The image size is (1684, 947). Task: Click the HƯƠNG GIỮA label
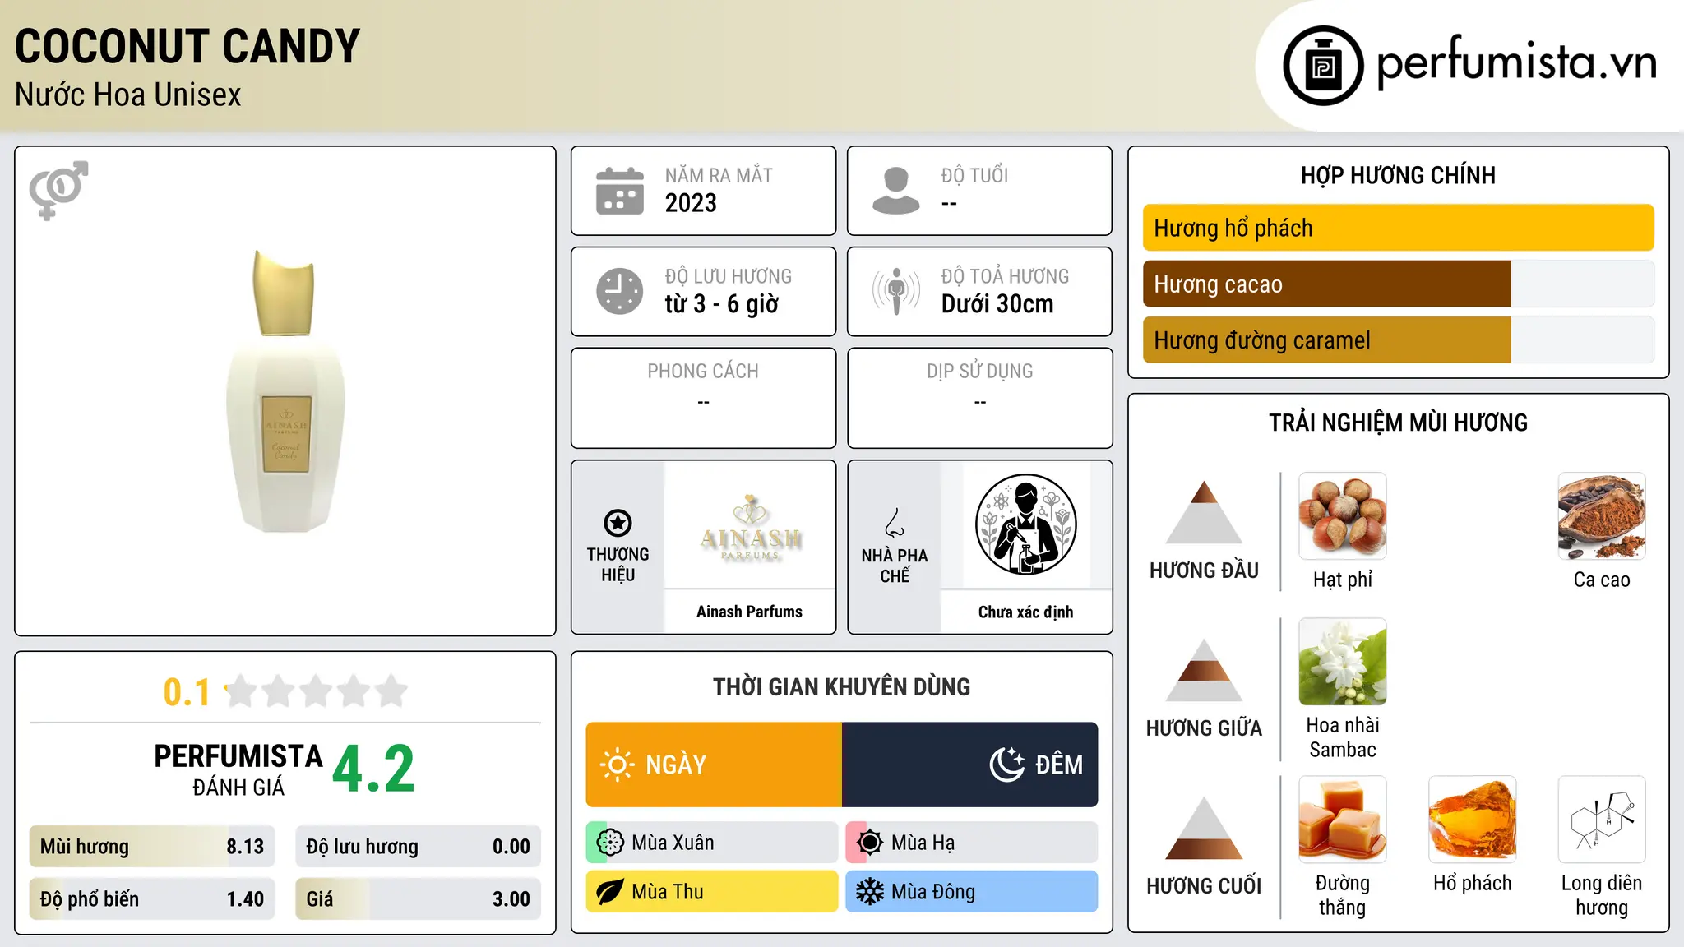tap(1204, 728)
